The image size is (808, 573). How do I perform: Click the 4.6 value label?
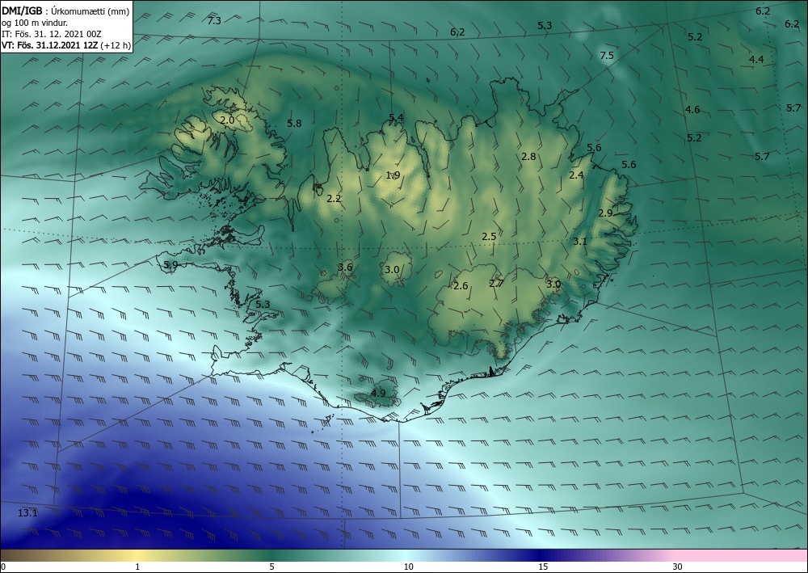pyautogui.click(x=692, y=110)
